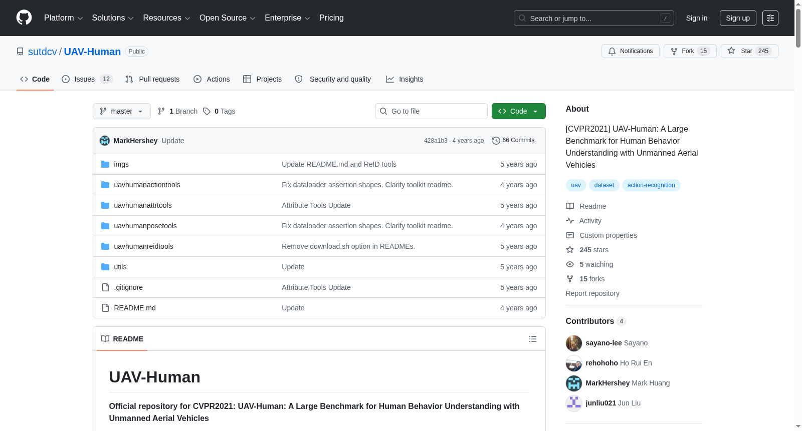The width and height of the screenshot is (802, 431).
Task: Switch to the Actions tab
Action: click(x=212, y=79)
